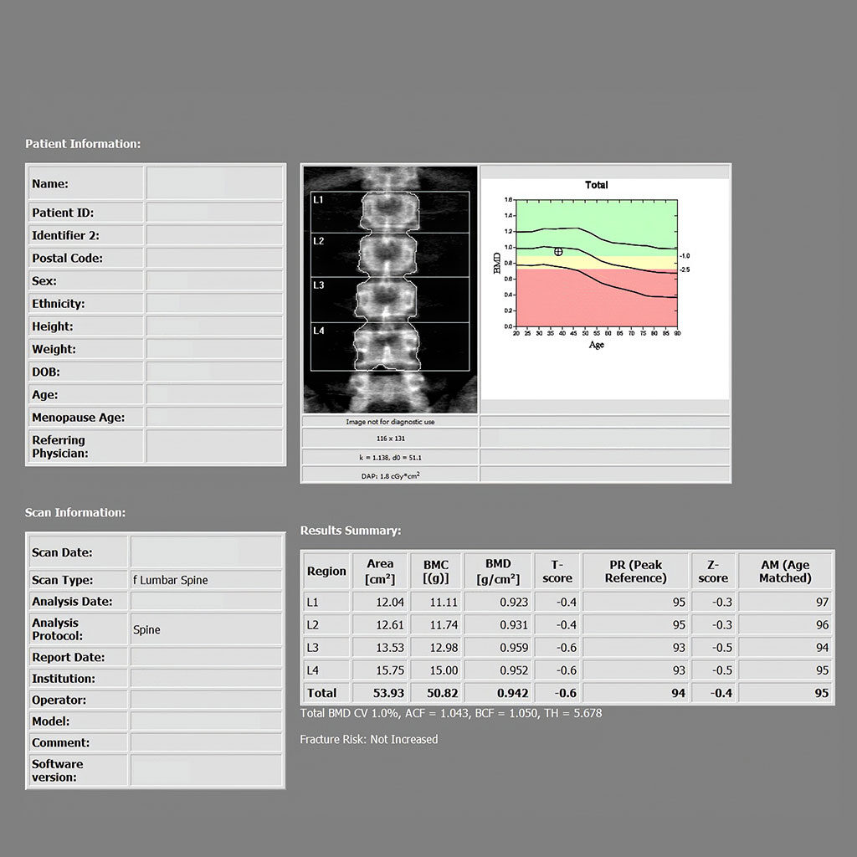Click the T-score column header

click(557, 571)
